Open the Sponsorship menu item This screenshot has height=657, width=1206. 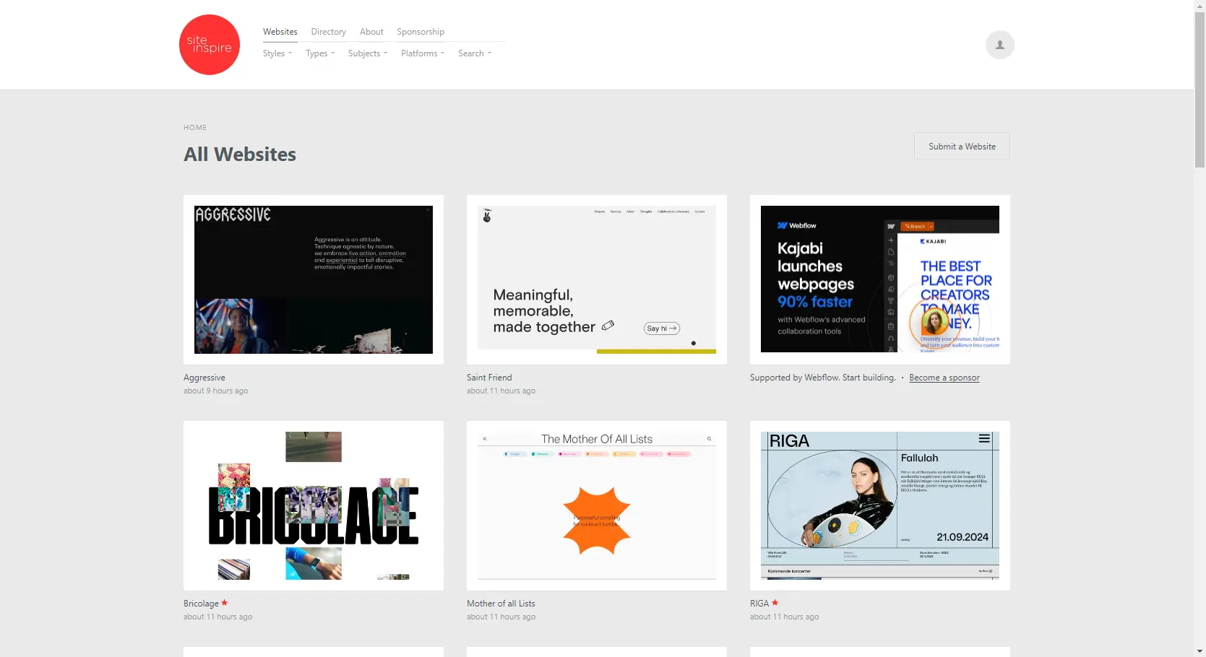(420, 32)
